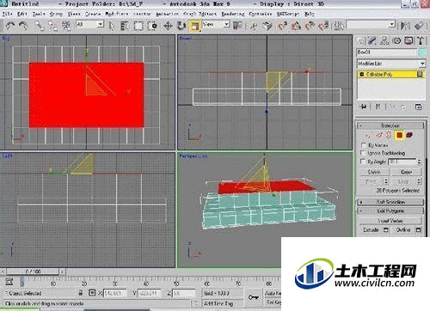Image resolution: width=430 pixels, height=311 pixels.
Task: Click the Extrude button
Action: 371,230
